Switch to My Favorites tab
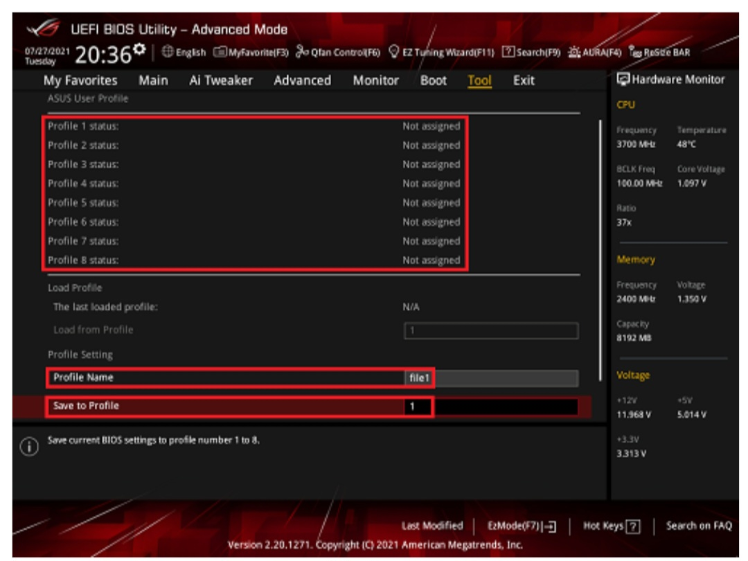Image resolution: width=748 pixels, height=561 pixels. coord(80,80)
